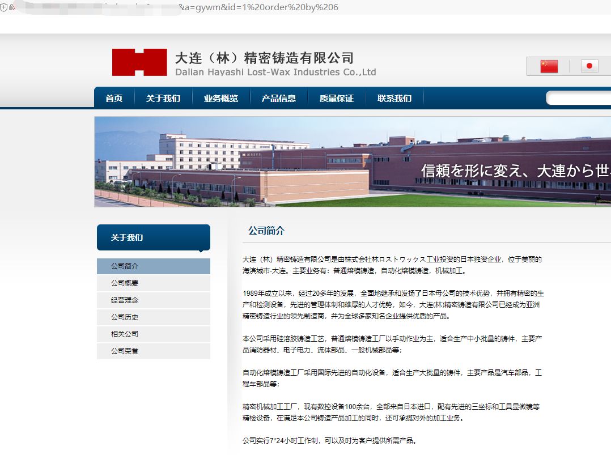Click the paragraph starting with 精密机械加工工厂
The width and height of the screenshot is (611, 455).
[x=391, y=412]
